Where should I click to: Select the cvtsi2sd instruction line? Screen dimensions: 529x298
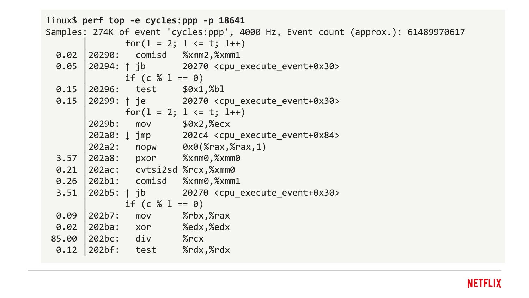click(x=156, y=170)
